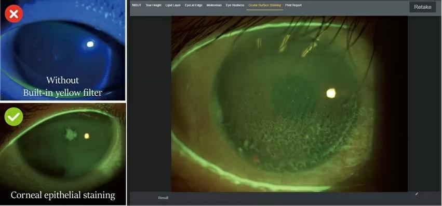Click the 'Corneal epithelial staining' caption
The image size is (442, 206).
(63, 195)
